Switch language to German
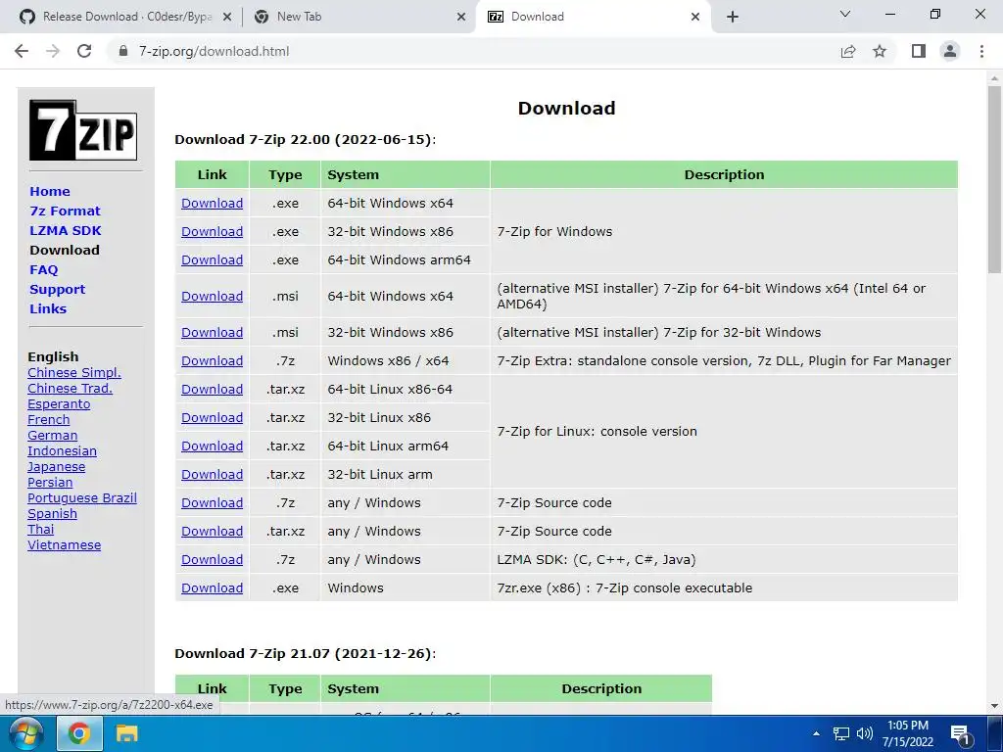This screenshot has width=1003, height=752. pos(53,436)
